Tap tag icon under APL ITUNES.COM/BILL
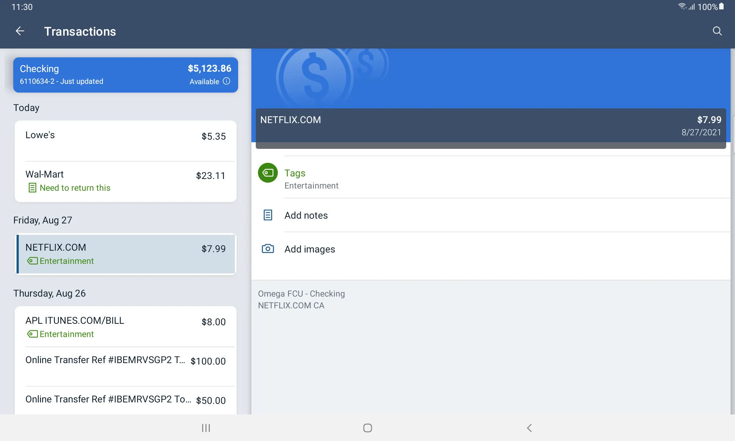735x441 pixels. pyautogui.click(x=32, y=334)
